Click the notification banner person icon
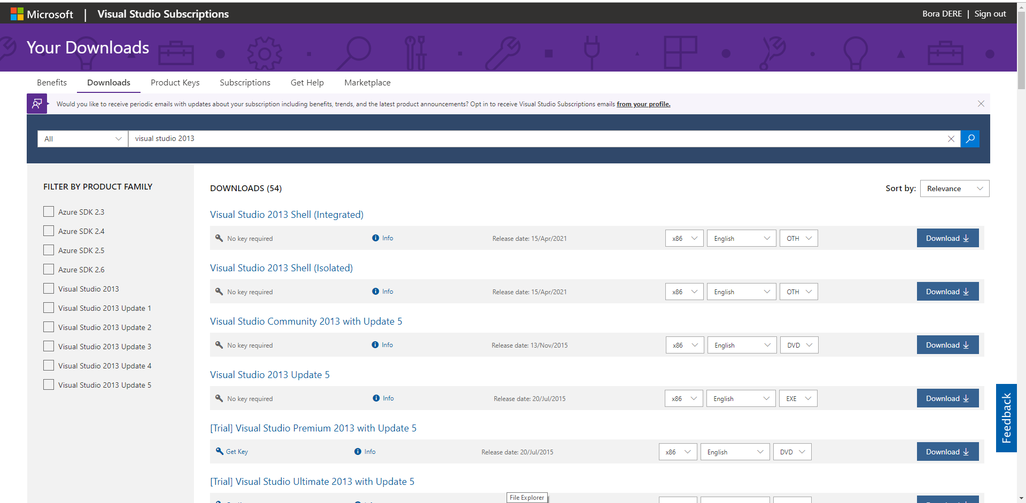Viewport: 1026px width, 503px height. tap(37, 104)
